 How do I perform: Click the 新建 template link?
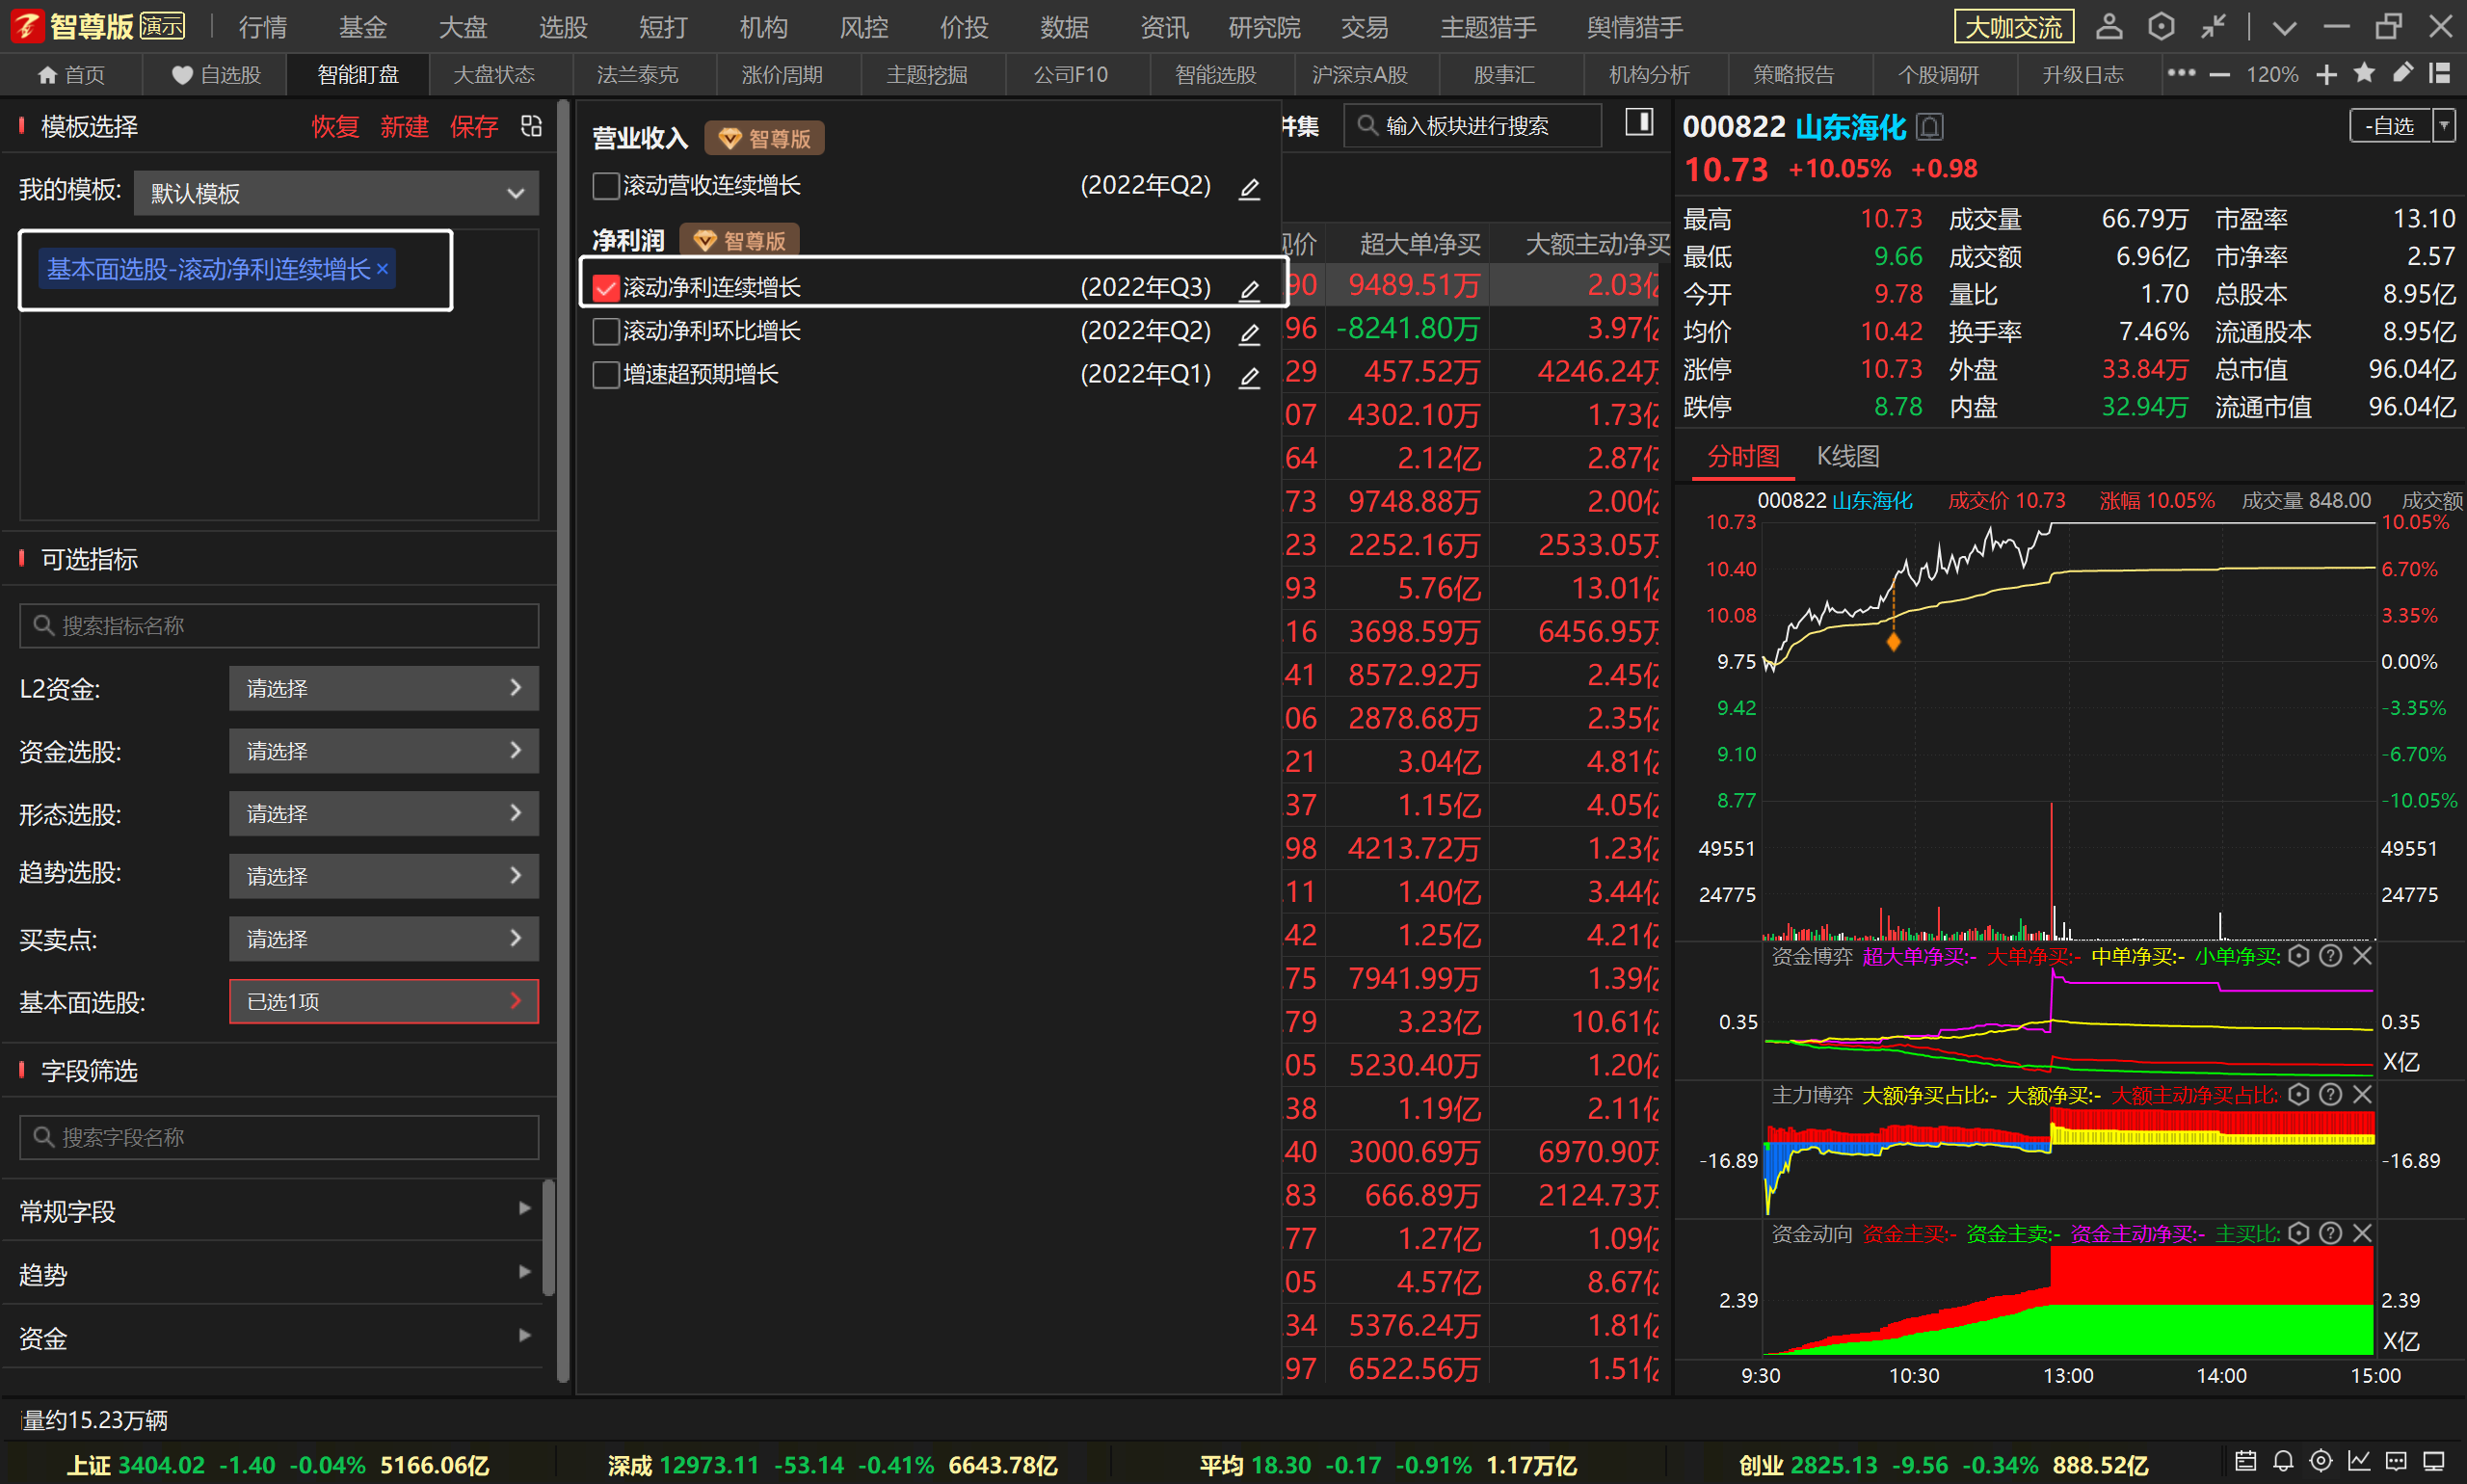pyautogui.click(x=404, y=127)
